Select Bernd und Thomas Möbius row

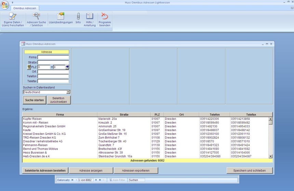coord(145,149)
